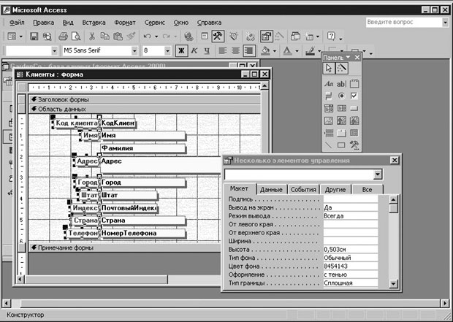Toggle Italic (К) formatting
Viewport: 453px width, 322px height.
(194, 51)
